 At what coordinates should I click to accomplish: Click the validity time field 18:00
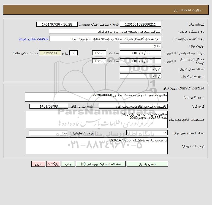pos(99,61)
